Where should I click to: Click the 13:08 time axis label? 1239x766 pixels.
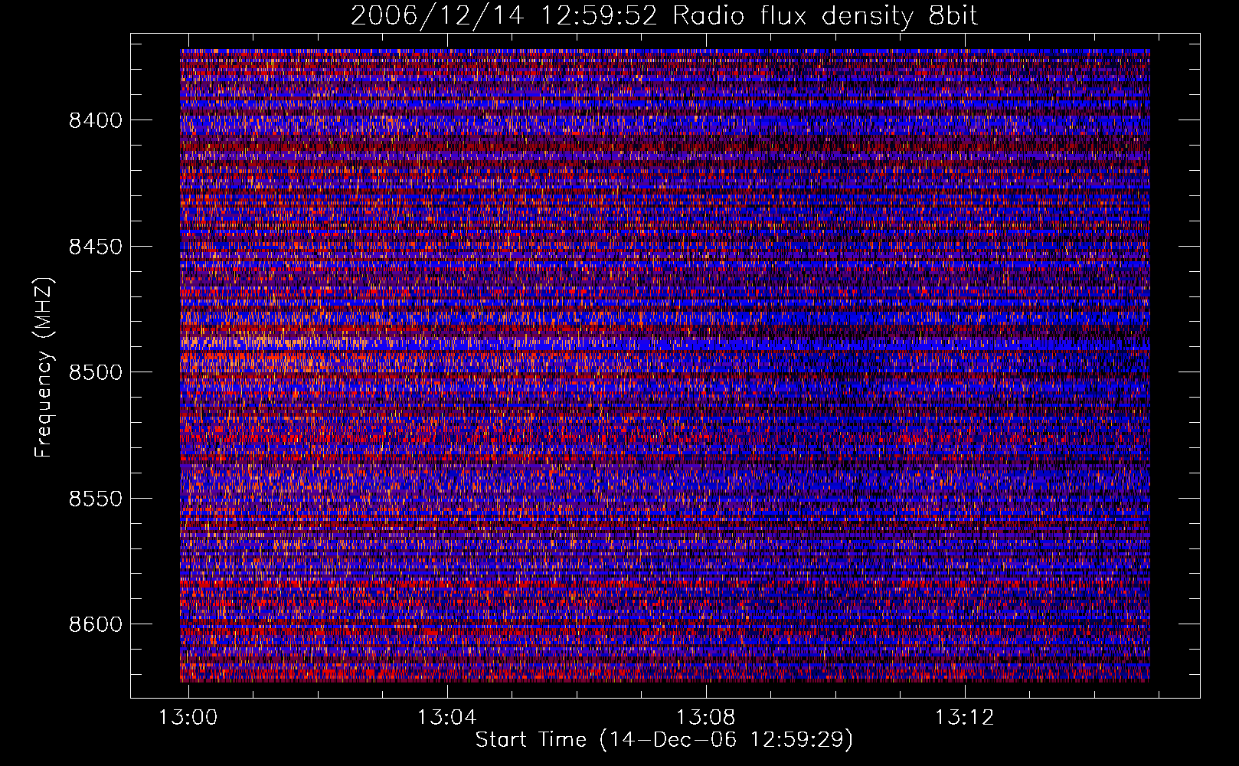(705, 718)
